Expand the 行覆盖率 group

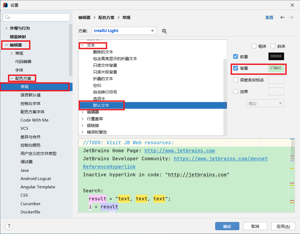point(82,119)
